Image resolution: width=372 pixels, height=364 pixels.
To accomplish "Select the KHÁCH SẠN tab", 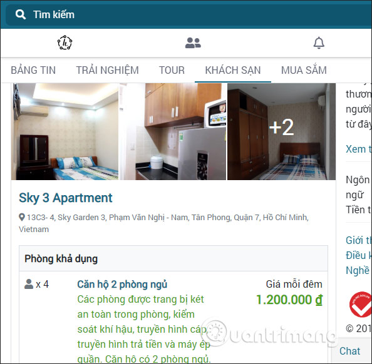I will coord(233,71).
